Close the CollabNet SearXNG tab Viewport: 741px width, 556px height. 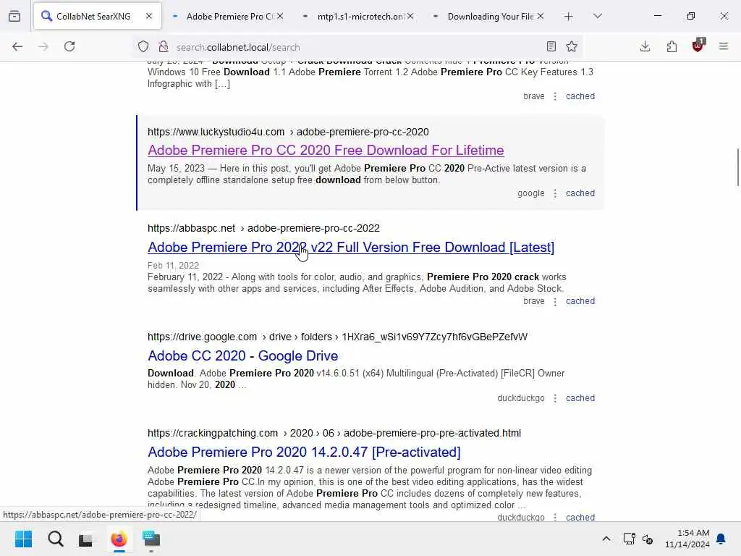pyautogui.click(x=149, y=16)
